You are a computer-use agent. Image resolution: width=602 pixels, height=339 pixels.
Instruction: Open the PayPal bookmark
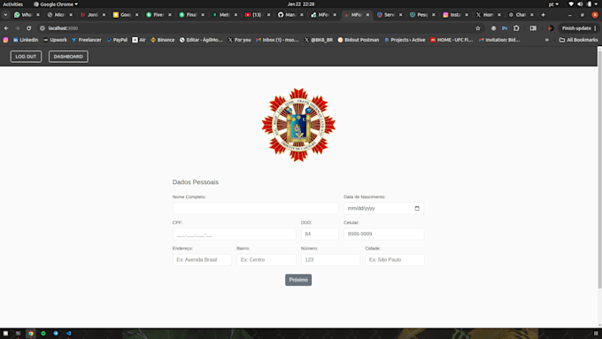pyautogui.click(x=117, y=40)
